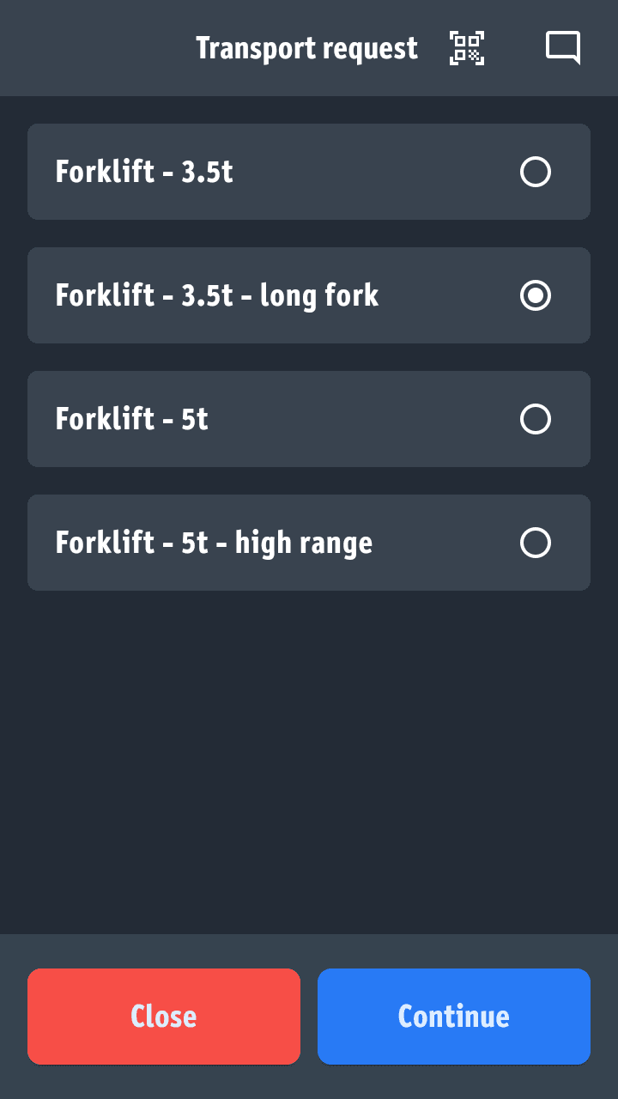This screenshot has width=618, height=1099.
Task: Deselect Forklift - 3.5t - long fork option
Action: (535, 295)
